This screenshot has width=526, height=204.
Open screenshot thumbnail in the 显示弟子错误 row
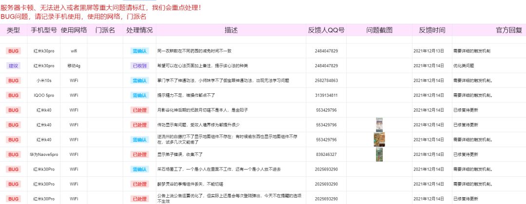point(379,154)
